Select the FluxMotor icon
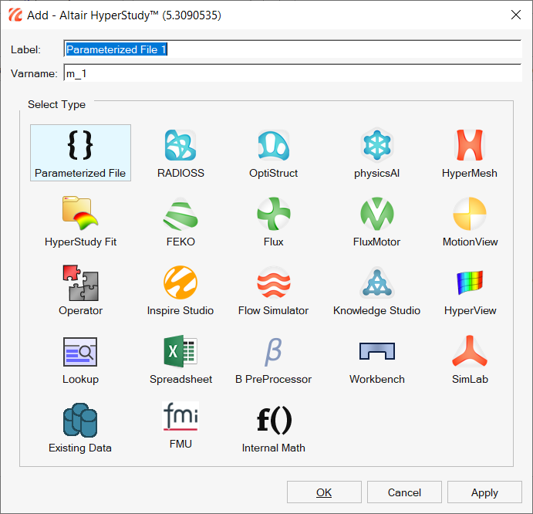The width and height of the screenshot is (533, 514). [376, 214]
